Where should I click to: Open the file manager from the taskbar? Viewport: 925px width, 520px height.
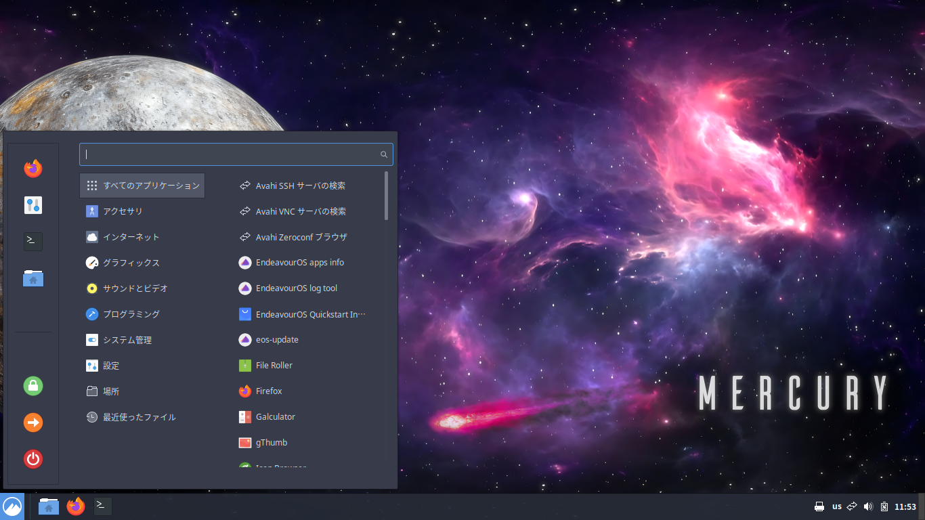pos(49,506)
